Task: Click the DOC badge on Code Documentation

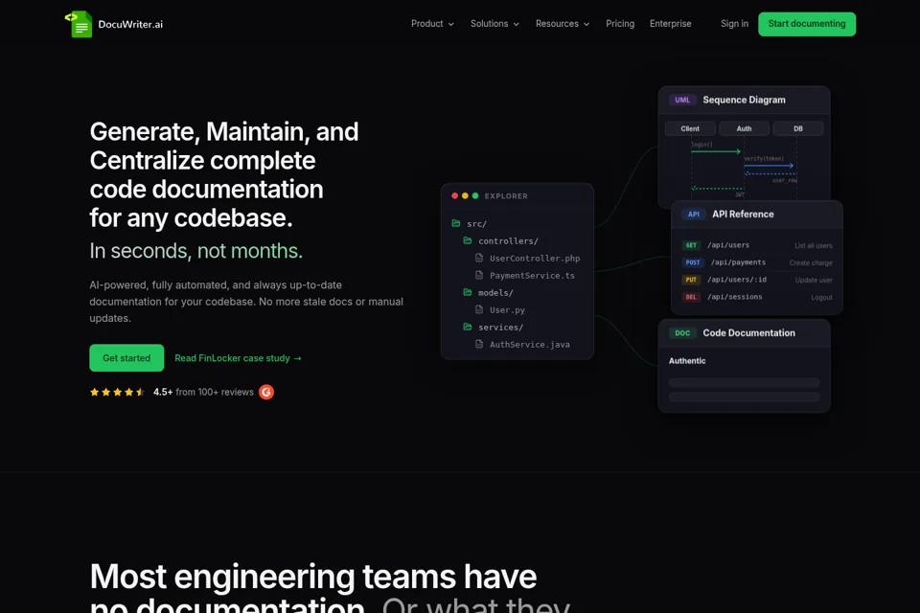Action: (682, 332)
